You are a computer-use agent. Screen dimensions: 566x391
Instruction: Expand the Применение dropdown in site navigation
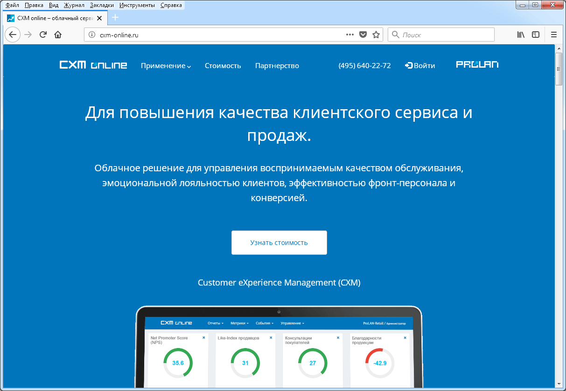tap(166, 66)
